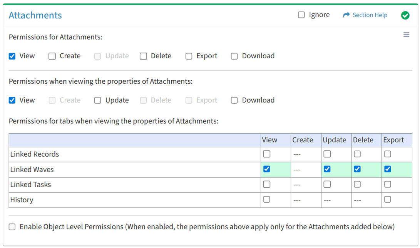This screenshot has height=248, width=420.
Task: Click disabled Create for properties of Attachments
Action: pos(52,100)
